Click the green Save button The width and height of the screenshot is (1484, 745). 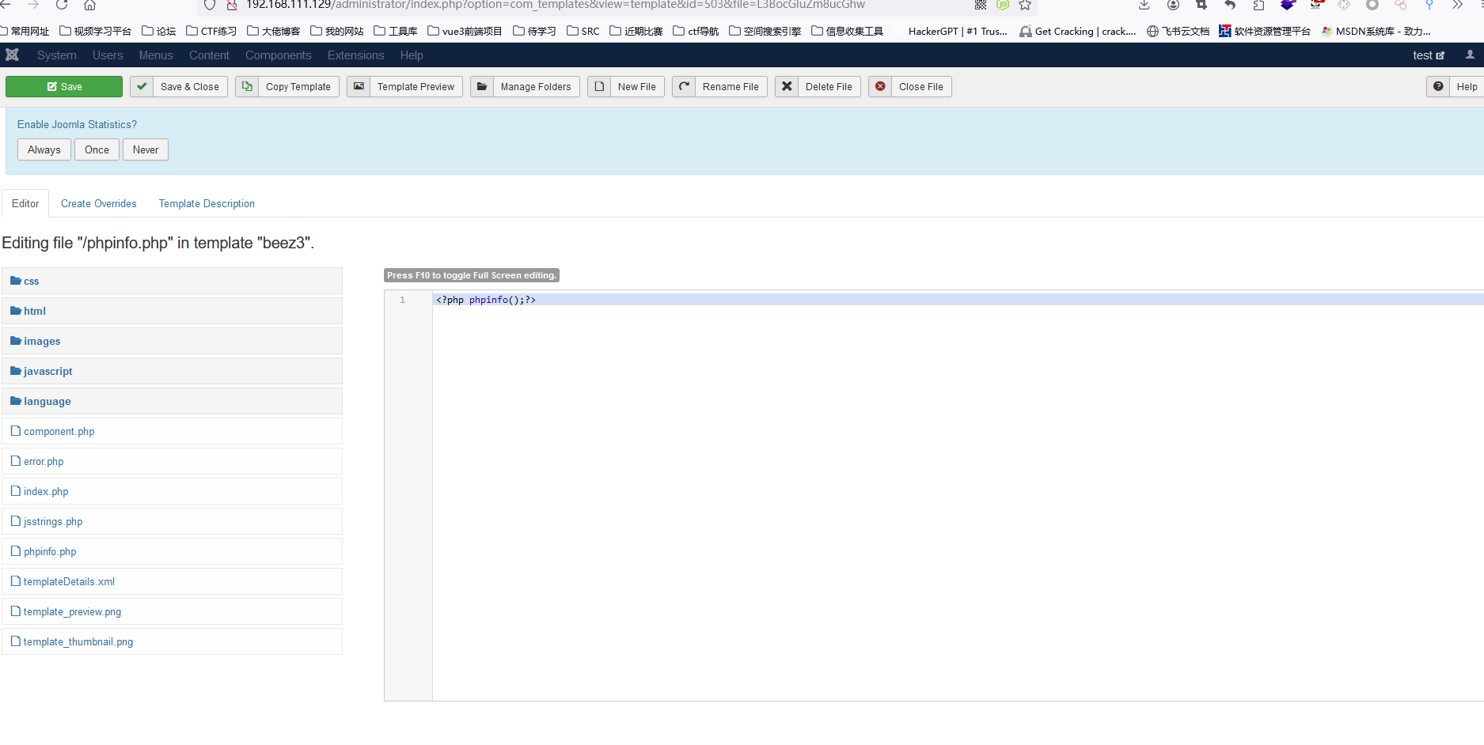point(64,87)
